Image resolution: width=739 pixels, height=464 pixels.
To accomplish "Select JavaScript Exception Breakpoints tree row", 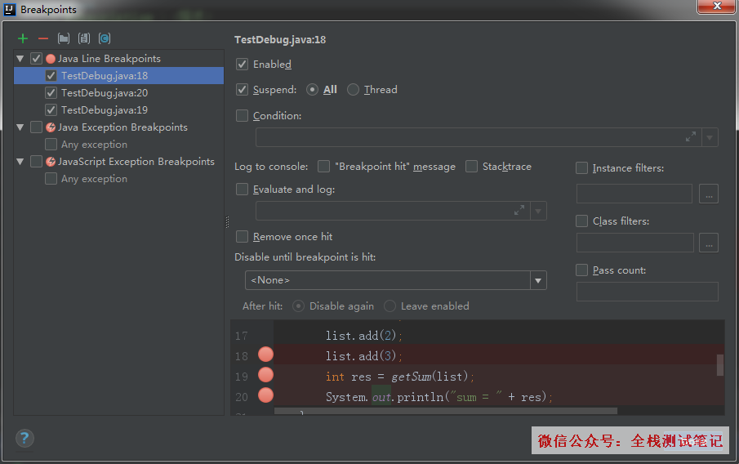I will 118,162.
